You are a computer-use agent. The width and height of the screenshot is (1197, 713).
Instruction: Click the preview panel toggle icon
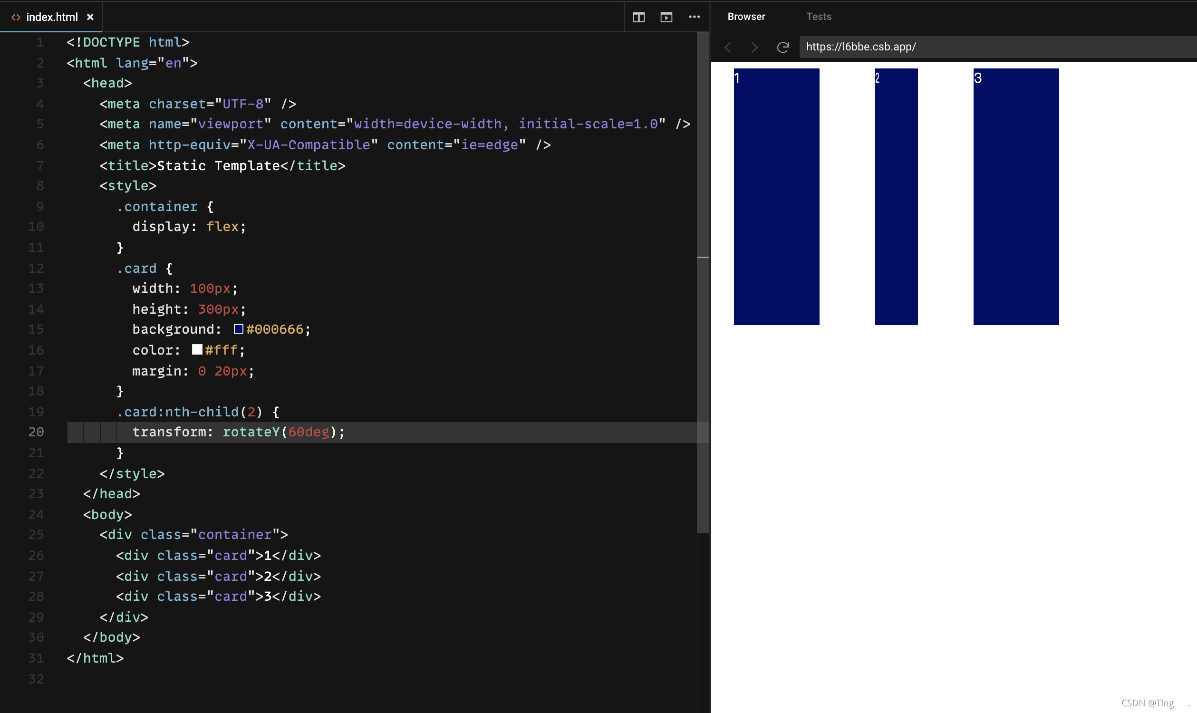(x=666, y=17)
